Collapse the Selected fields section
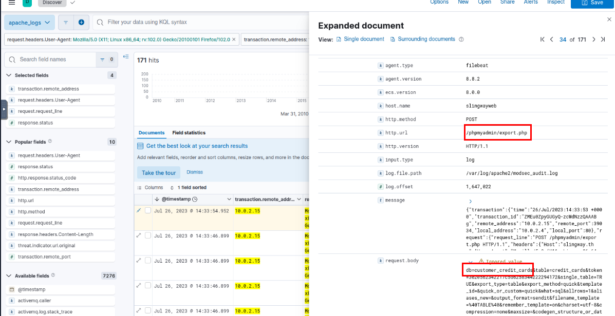Image resolution: width=615 pixels, height=316 pixels. pos(9,75)
